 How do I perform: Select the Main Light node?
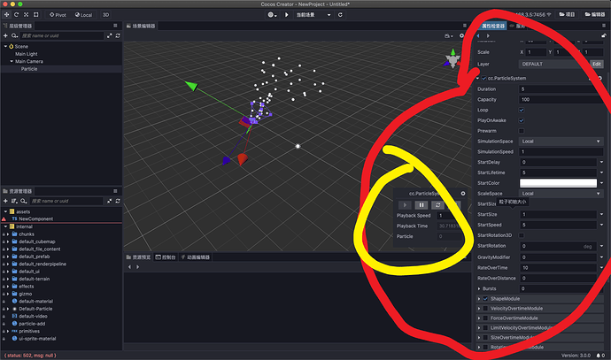[26, 54]
